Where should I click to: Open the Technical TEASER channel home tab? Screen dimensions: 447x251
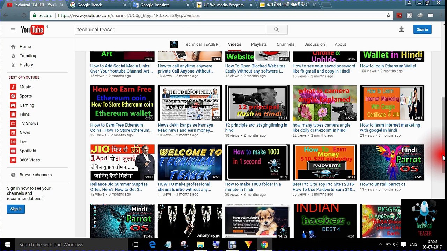coord(201,44)
